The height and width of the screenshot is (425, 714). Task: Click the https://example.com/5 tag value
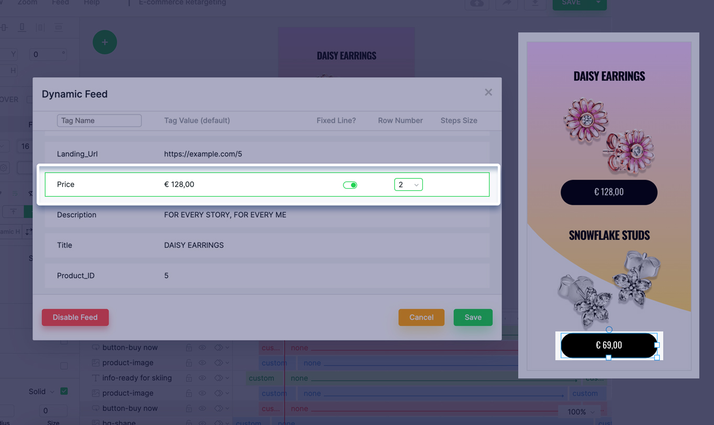pyautogui.click(x=203, y=154)
